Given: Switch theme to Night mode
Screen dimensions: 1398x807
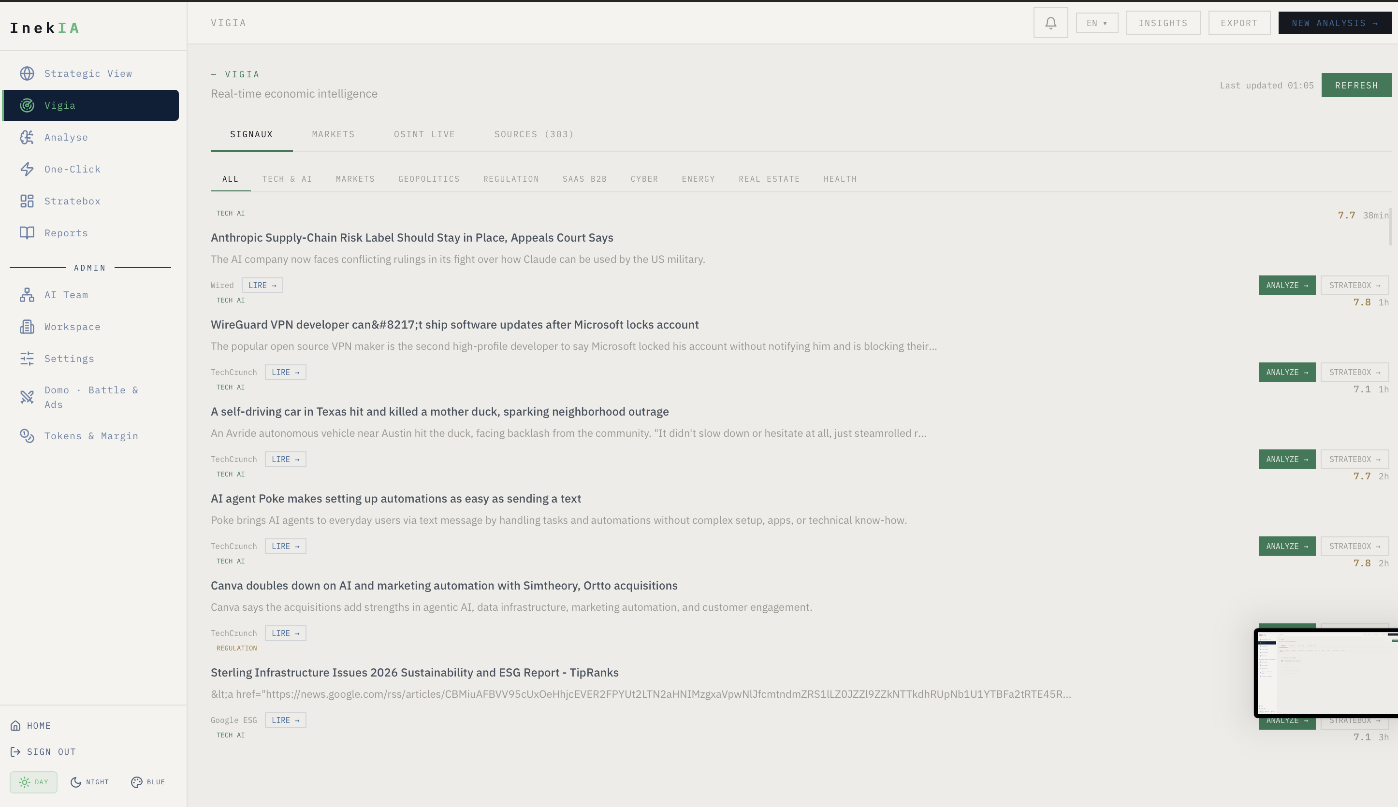Looking at the screenshot, I should click(x=90, y=782).
